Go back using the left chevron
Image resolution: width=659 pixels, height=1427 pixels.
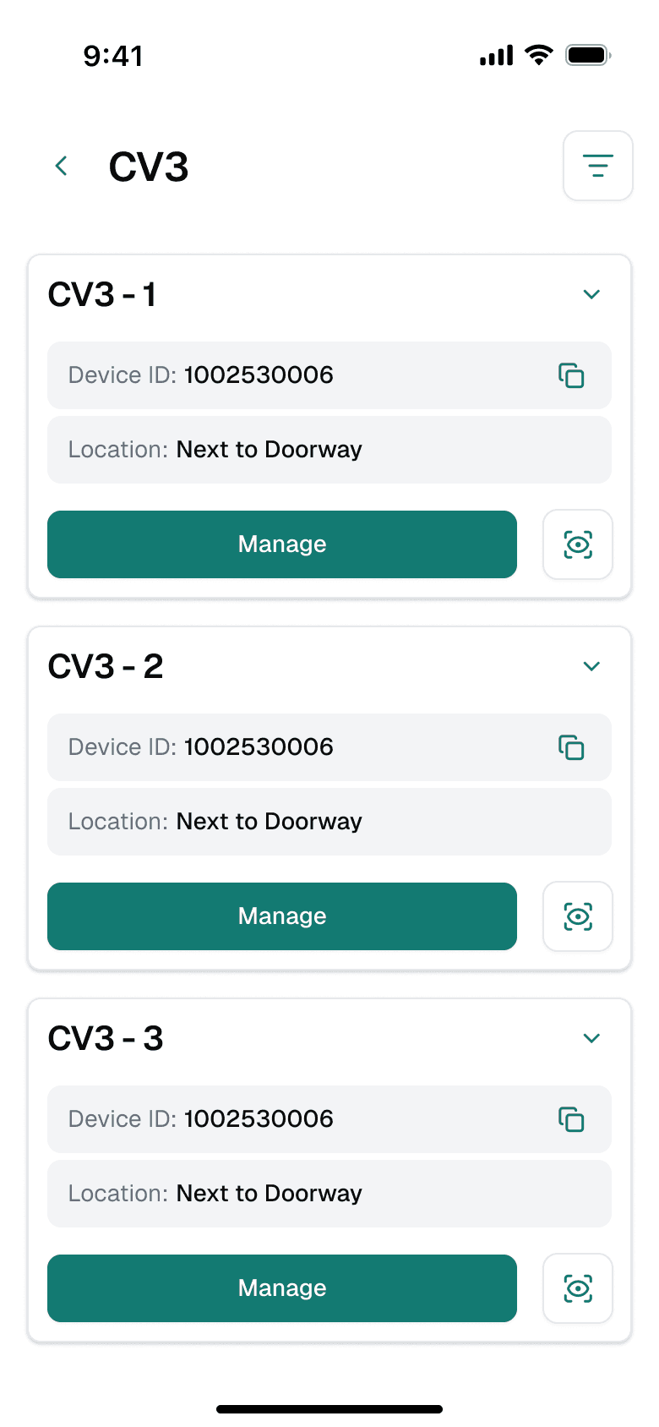[61, 166]
